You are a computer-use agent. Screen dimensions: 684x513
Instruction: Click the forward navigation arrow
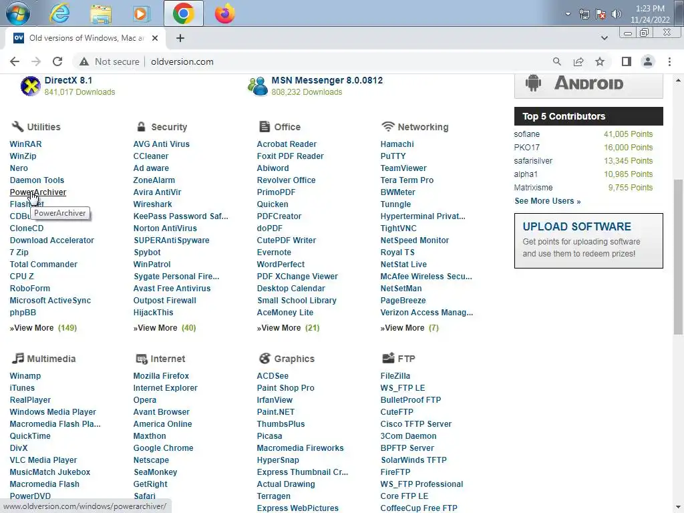point(36,61)
